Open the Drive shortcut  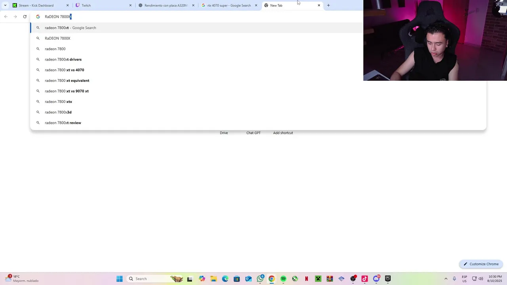[224, 133]
